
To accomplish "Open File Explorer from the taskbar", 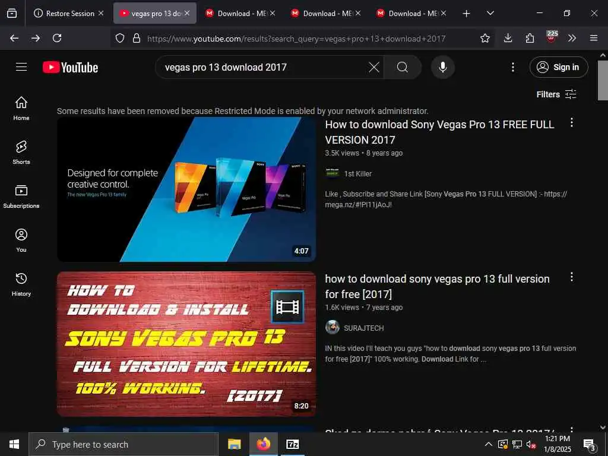I will coord(234,444).
